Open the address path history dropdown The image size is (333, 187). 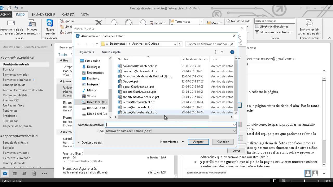pos(175,44)
